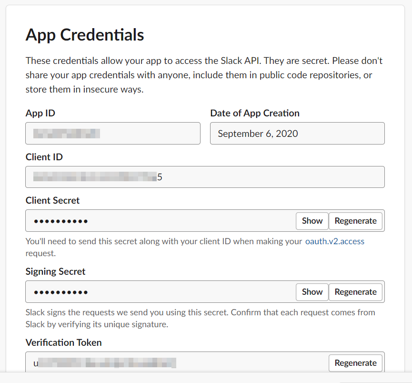Screen dimensions: 412x383
Task: Click the Client ID label
Action: (44, 157)
